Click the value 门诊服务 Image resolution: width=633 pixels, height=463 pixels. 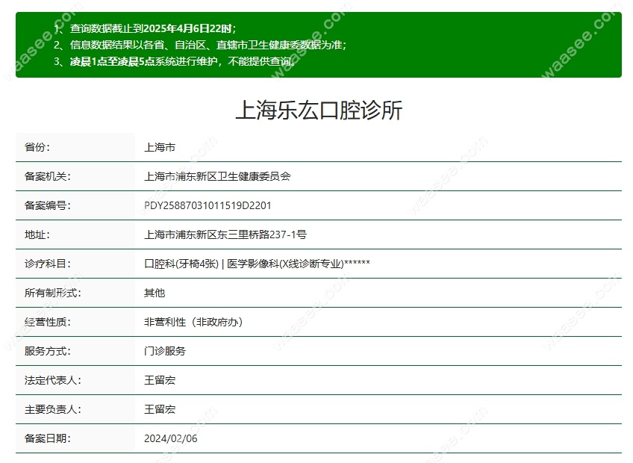(x=165, y=351)
